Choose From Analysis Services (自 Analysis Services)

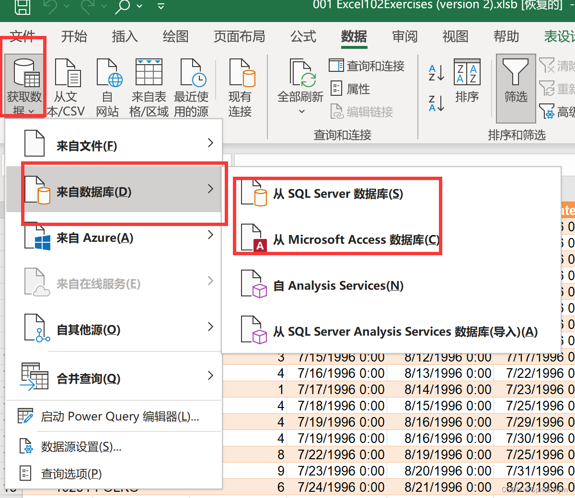pyautogui.click(x=391, y=285)
